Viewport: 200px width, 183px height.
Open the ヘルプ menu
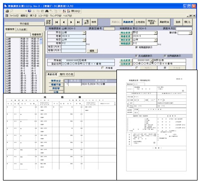67,15
